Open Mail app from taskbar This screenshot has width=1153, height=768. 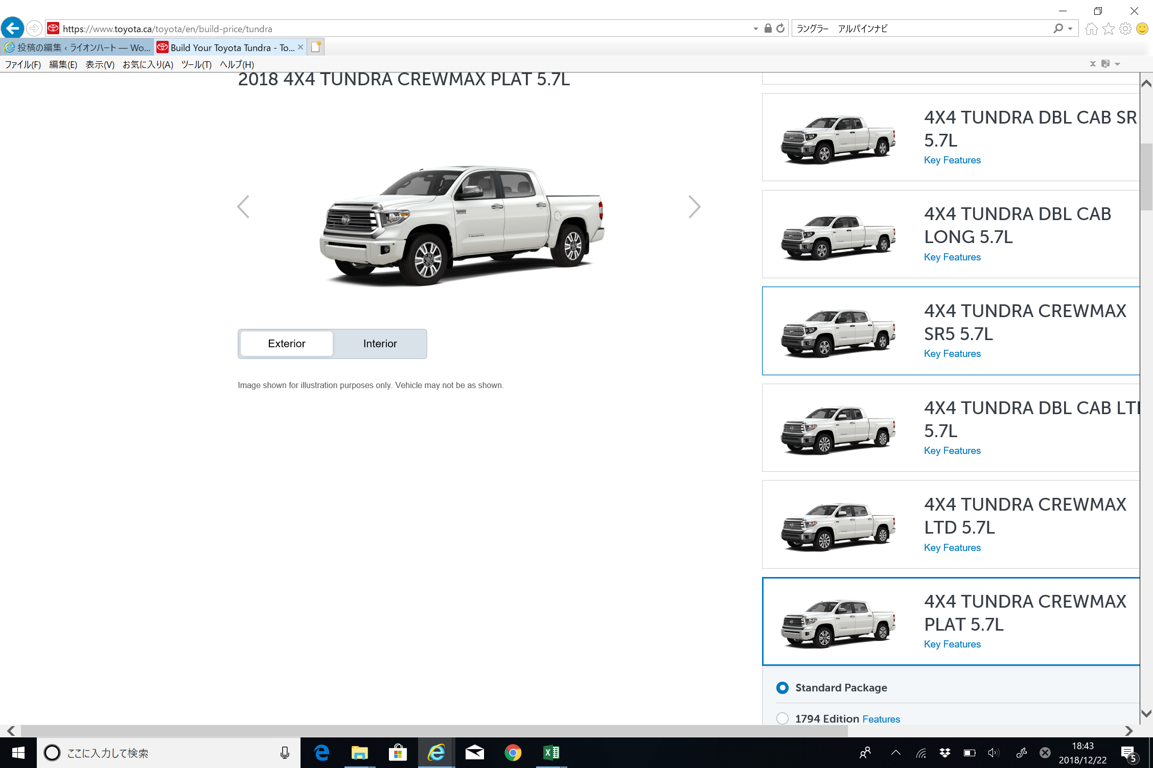point(475,753)
